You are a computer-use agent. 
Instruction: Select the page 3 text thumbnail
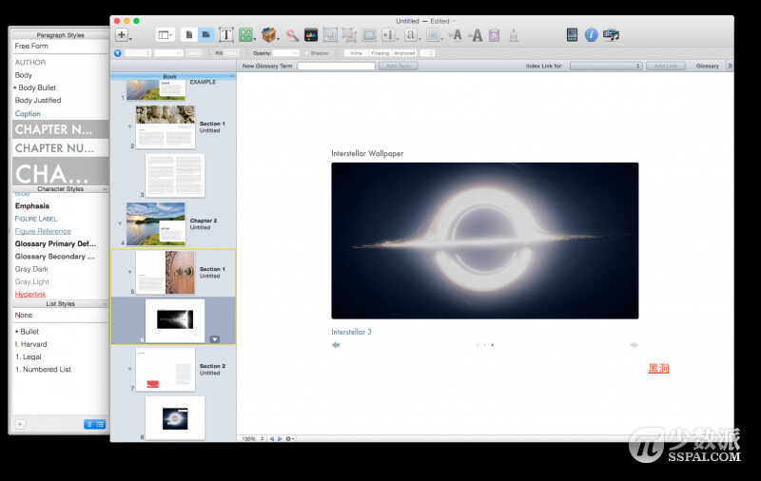click(x=175, y=176)
